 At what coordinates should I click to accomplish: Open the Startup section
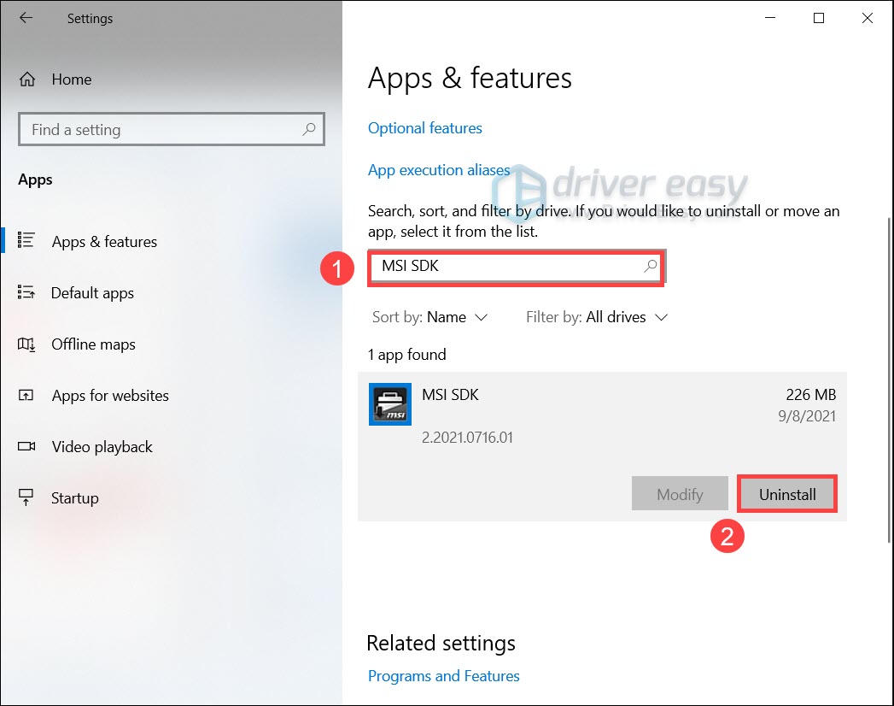click(x=74, y=498)
